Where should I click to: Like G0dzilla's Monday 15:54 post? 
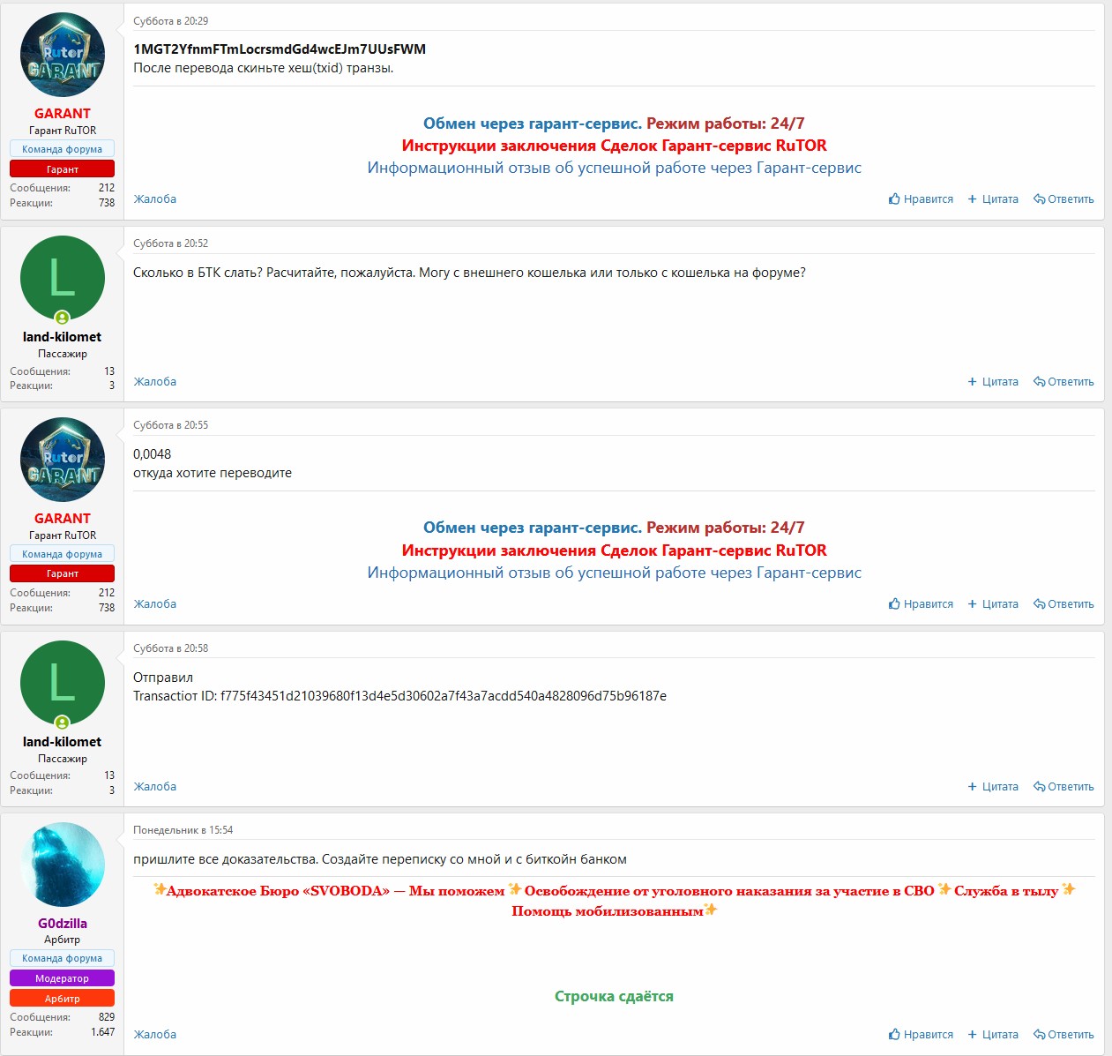coord(920,1035)
